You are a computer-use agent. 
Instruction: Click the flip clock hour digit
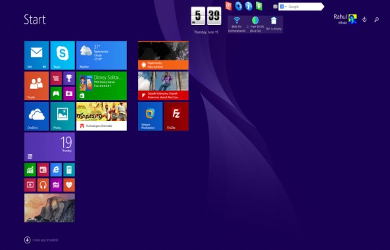point(198,16)
